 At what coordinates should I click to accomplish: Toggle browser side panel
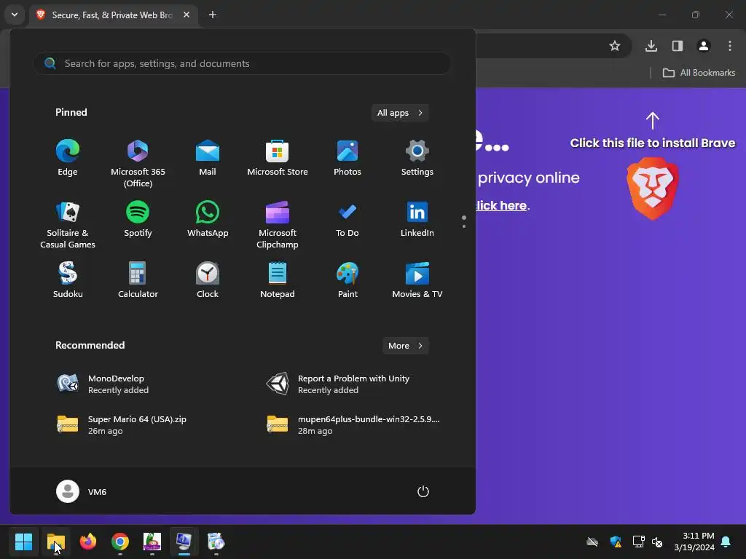click(x=678, y=46)
